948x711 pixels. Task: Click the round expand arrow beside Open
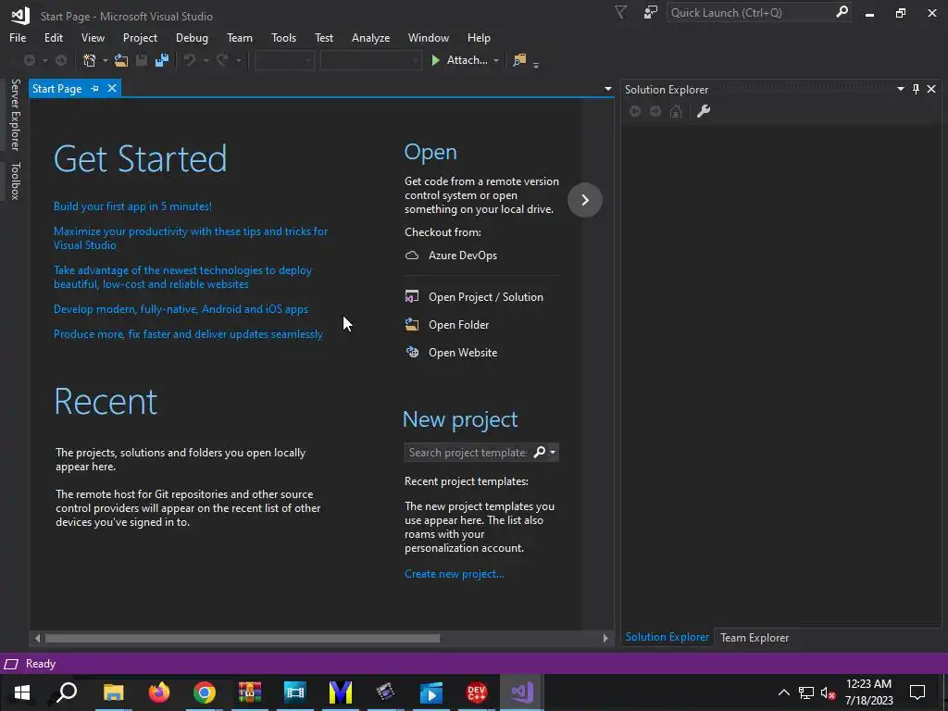585,200
